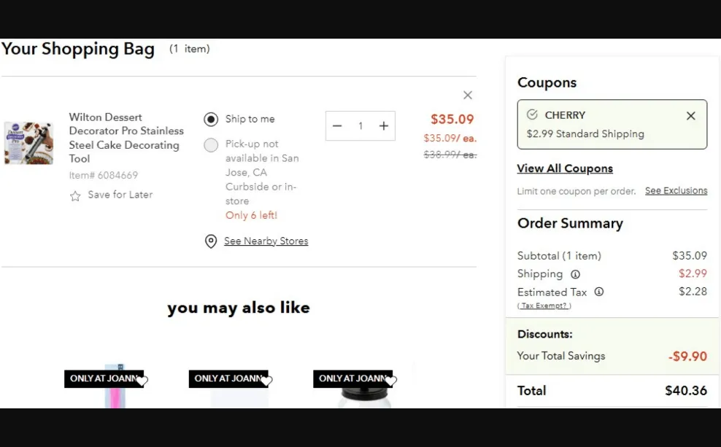Increase the quantity with the plus button
Viewport: 721px width, 447px height.
click(x=384, y=126)
